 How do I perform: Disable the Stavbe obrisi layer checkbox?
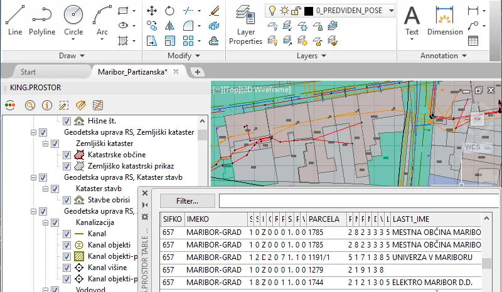tap(67, 200)
